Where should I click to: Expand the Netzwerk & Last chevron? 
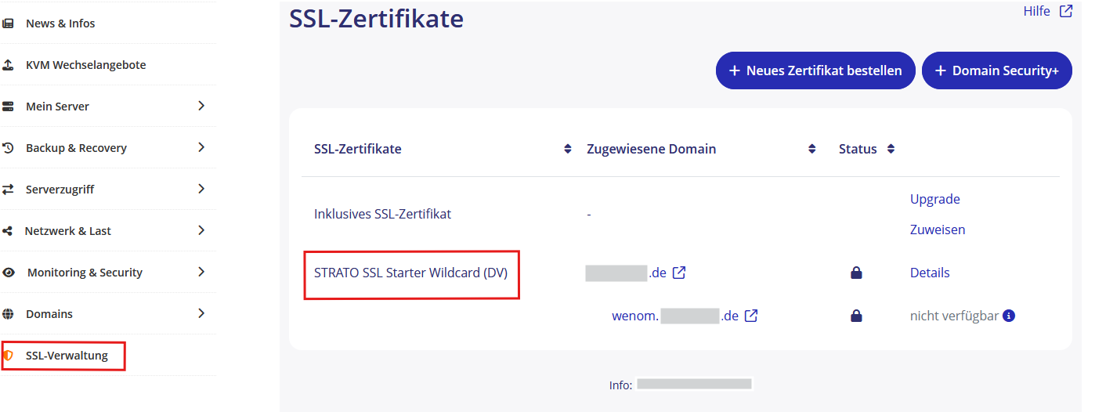point(201,230)
